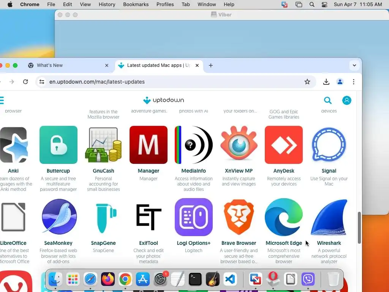The image size is (389, 292).
Task: Open the Microsoft Edge title link
Action: [x=284, y=243]
